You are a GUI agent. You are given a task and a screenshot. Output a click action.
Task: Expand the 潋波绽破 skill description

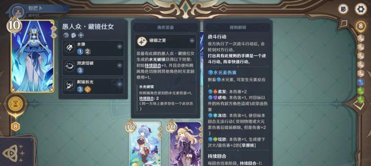point(120,65)
